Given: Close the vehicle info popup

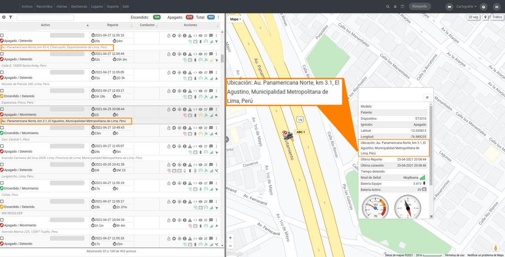Looking at the screenshot, I should [x=427, y=97].
